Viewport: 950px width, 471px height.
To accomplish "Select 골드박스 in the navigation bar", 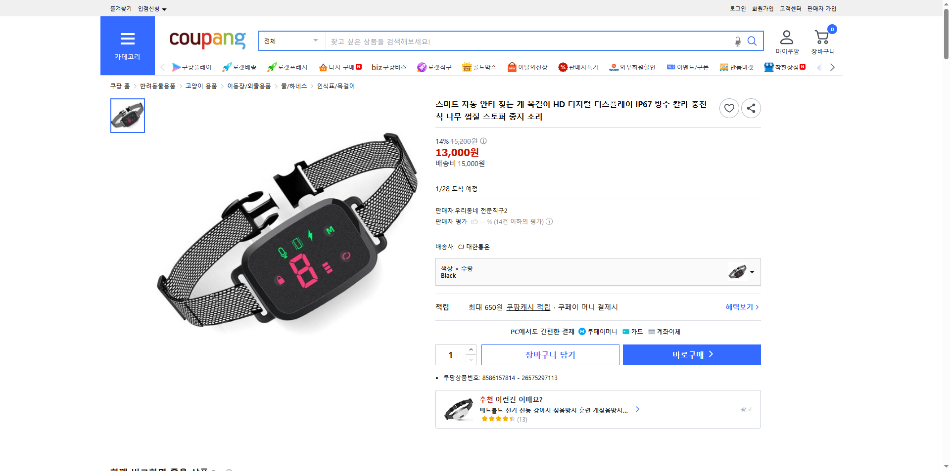I will coord(479,67).
